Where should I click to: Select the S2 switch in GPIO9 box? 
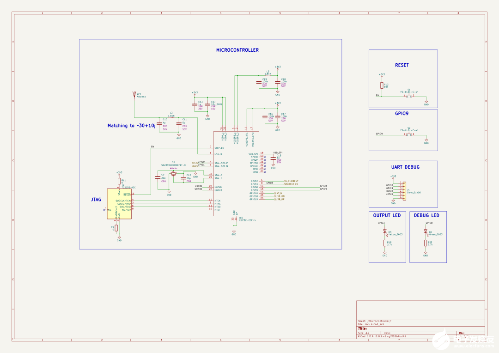[408, 134]
